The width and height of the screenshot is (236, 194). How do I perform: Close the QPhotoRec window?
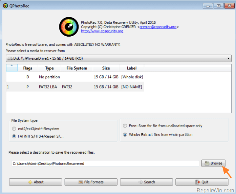pos(229,6)
